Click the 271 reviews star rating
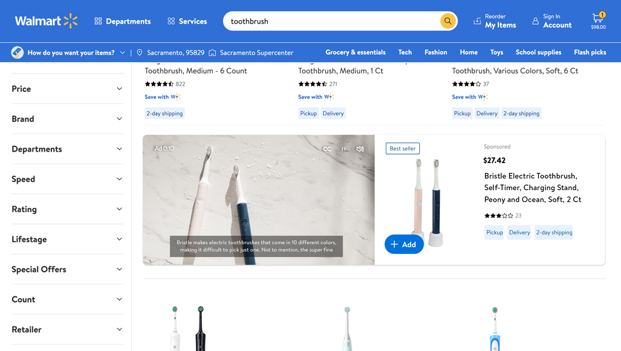Screen dimensions: 621x351 pos(317,84)
